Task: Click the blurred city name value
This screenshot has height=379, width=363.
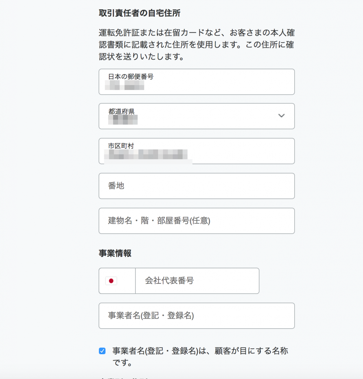Action: point(146,155)
